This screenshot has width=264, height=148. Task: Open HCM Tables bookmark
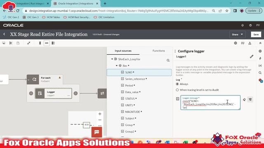point(51,17)
